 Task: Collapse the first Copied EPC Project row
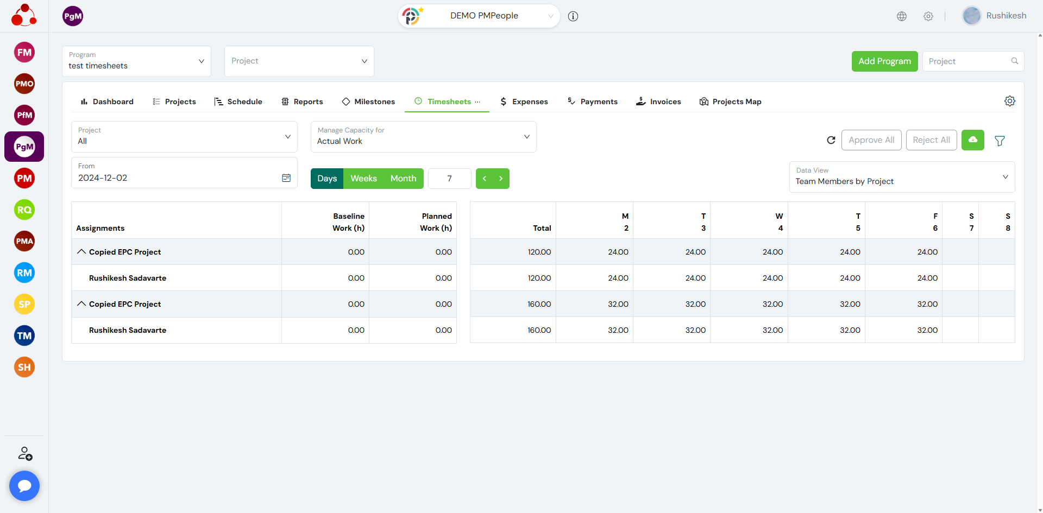81,252
